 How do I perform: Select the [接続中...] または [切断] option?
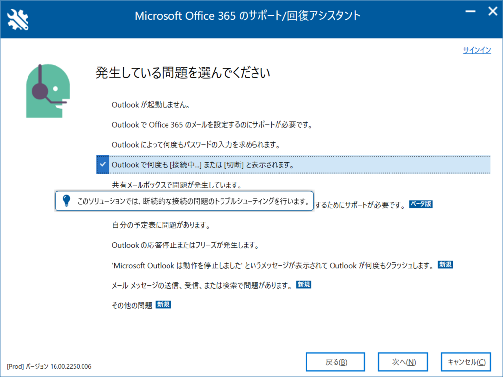click(x=293, y=164)
